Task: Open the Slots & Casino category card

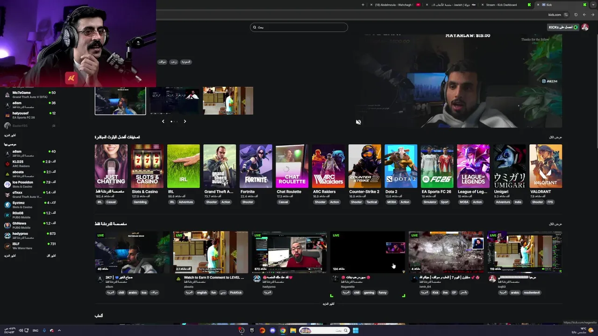Action: pos(147,166)
